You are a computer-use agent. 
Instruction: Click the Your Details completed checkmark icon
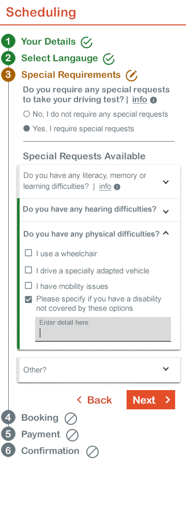[86, 42]
